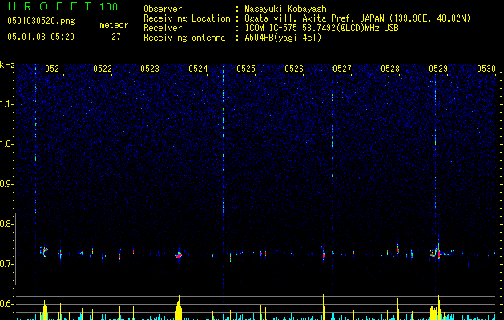This screenshot has height=320, width=504.
Task: Select the antenna text A504HB(yagi 4el)
Action: point(283,38)
